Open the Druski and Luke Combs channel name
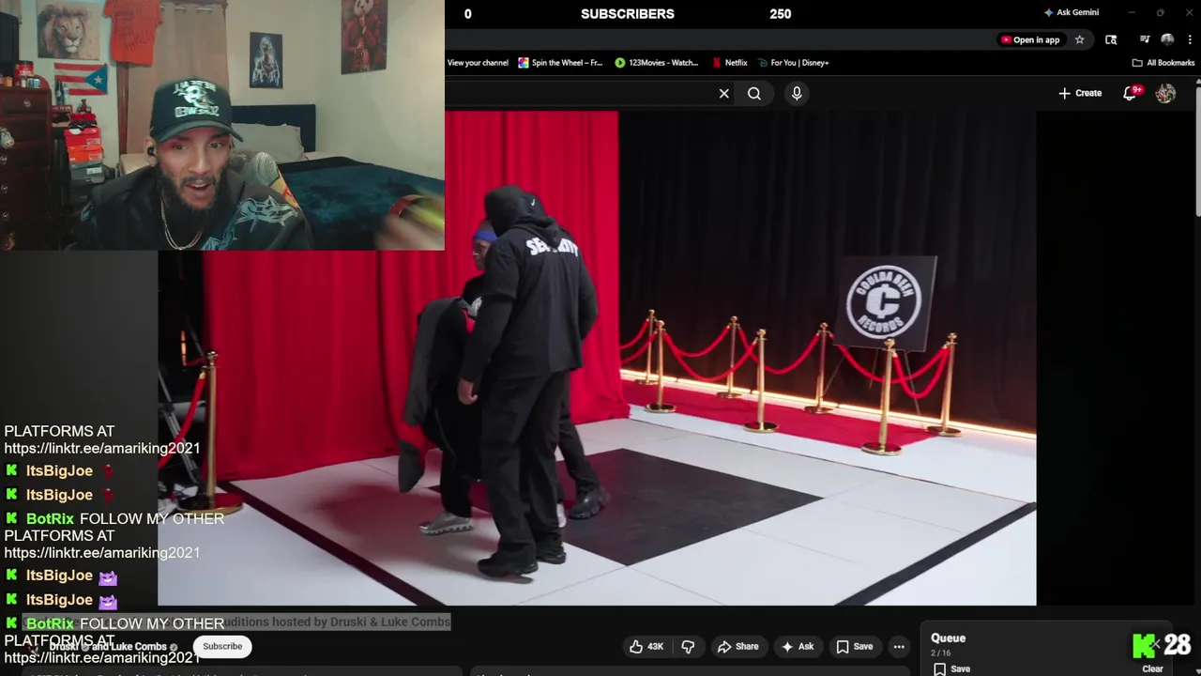This screenshot has height=676, width=1201. (x=107, y=646)
